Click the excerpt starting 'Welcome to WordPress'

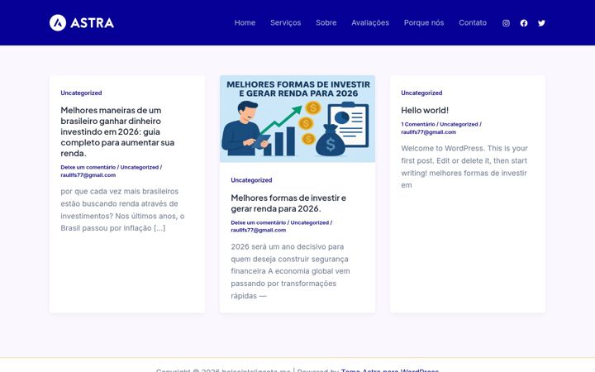[x=464, y=167]
